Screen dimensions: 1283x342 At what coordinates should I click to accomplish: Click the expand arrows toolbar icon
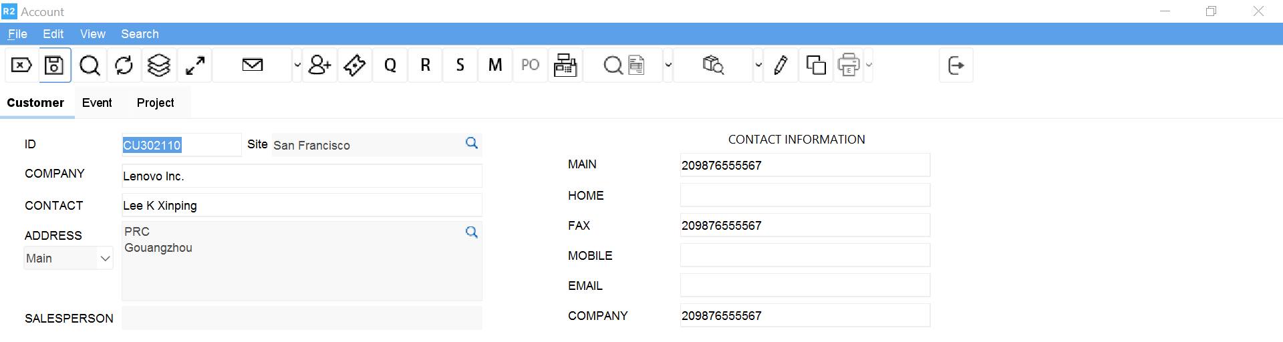(x=194, y=65)
